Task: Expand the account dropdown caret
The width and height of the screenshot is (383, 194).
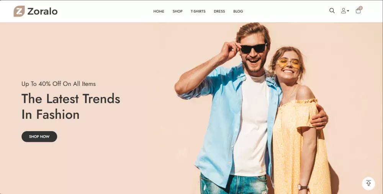Action: point(348,11)
